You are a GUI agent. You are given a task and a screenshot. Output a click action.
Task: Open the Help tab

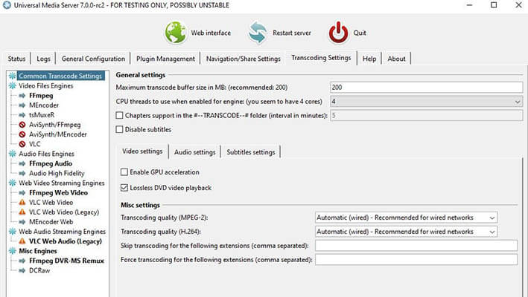pos(369,59)
